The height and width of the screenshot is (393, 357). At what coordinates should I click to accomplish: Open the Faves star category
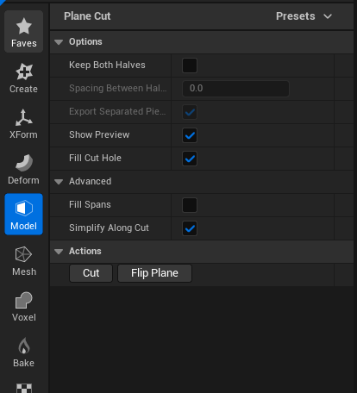click(x=24, y=32)
